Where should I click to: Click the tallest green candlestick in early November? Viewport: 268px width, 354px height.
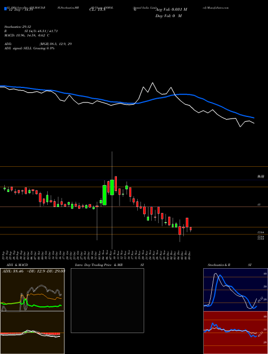pos(105,195)
